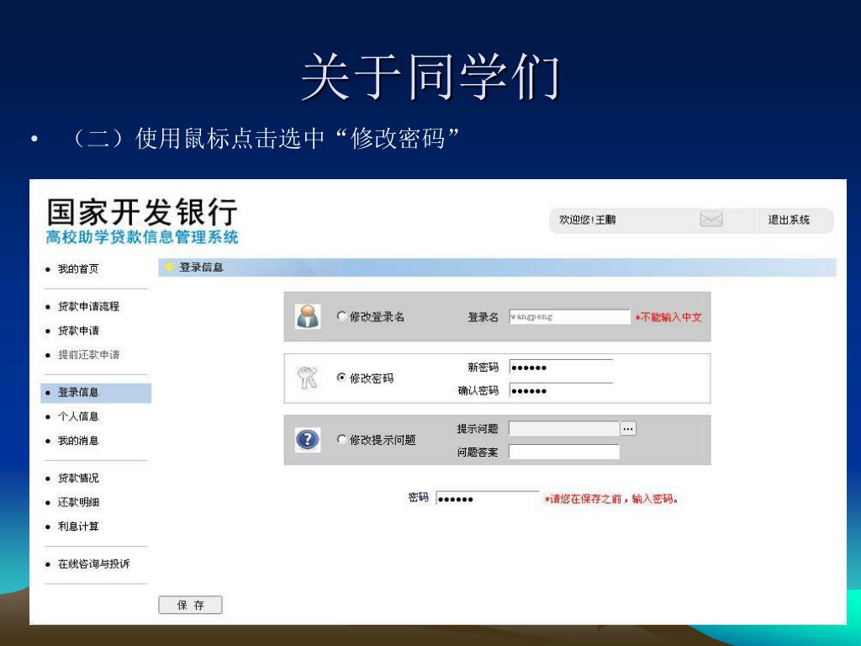The image size is (861, 646).
Task: Click the question mark icon beside 修改提示问题
Action: 308,439
